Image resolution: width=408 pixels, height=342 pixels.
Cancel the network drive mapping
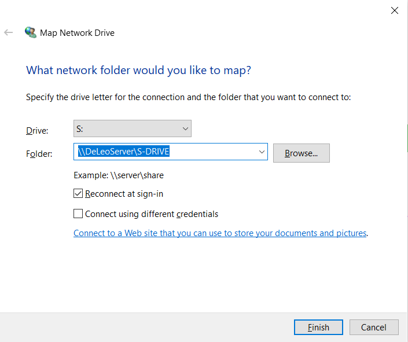[373, 327]
